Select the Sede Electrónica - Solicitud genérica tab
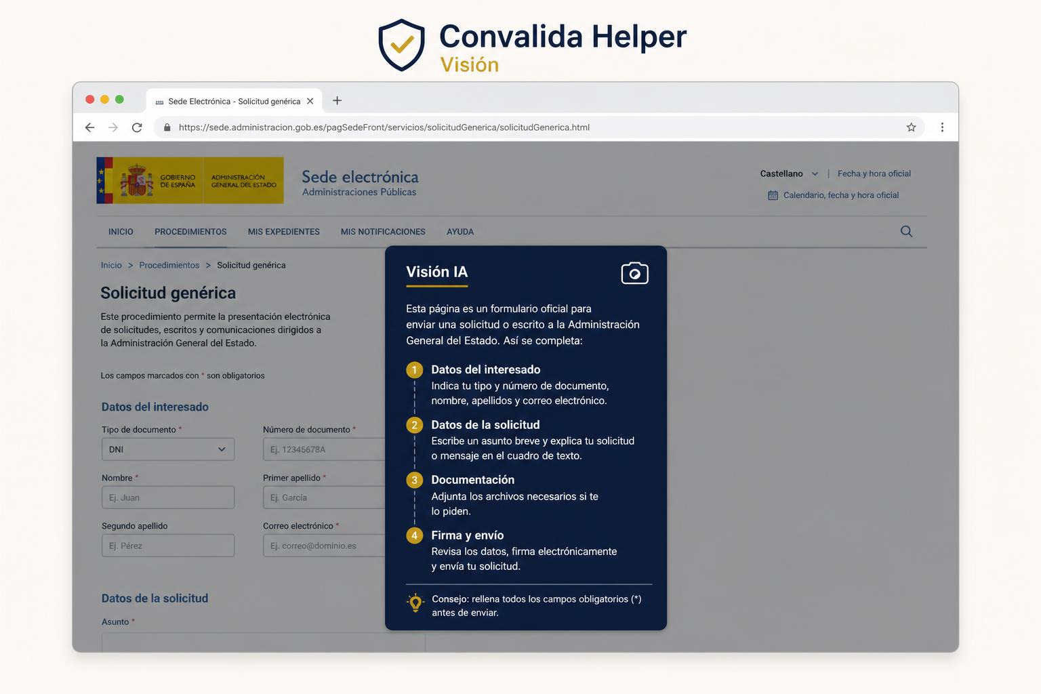The width and height of the screenshot is (1041, 694). coord(234,101)
